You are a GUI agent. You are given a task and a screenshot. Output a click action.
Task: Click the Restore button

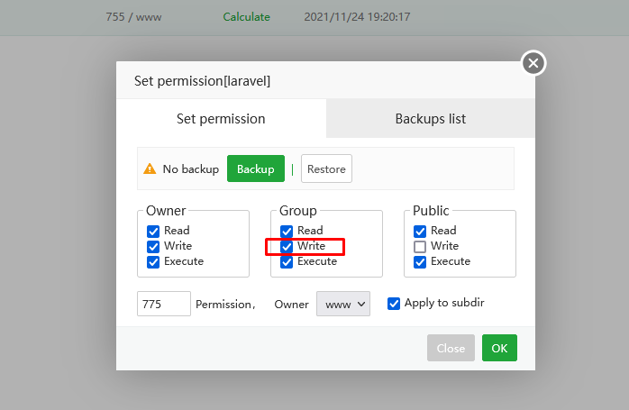point(326,169)
